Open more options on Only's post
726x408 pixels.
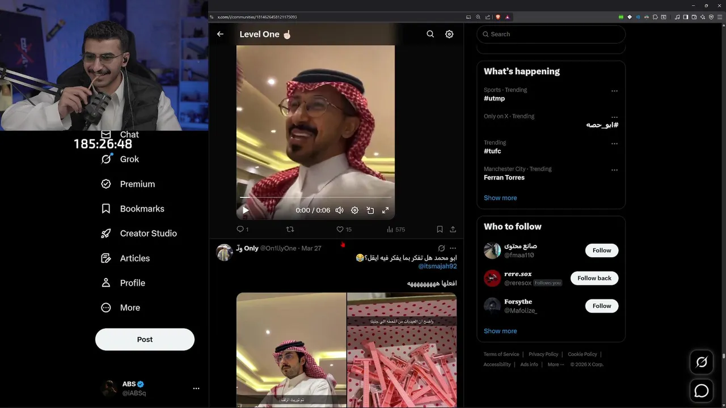pyautogui.click(x=453, y=248)
